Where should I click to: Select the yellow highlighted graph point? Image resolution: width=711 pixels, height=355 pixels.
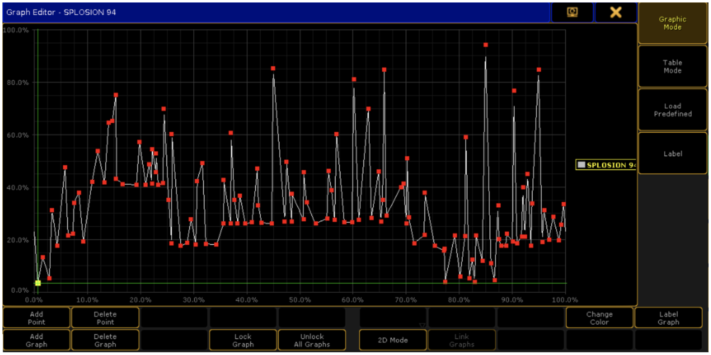pos(38,283)
